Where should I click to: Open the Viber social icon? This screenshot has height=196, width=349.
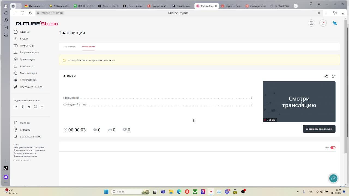click(x=35, y=107)
